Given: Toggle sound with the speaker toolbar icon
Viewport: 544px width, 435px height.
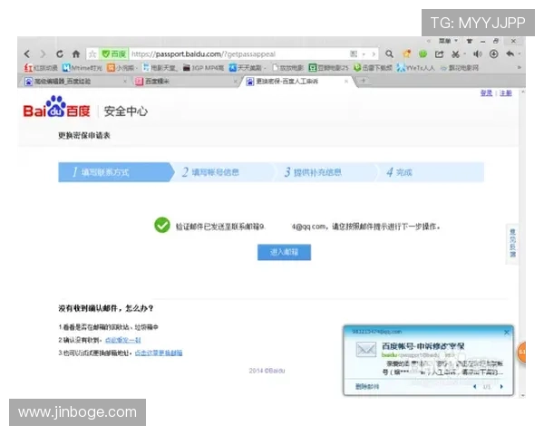Looking at the screenshot, I should point(478,53).
